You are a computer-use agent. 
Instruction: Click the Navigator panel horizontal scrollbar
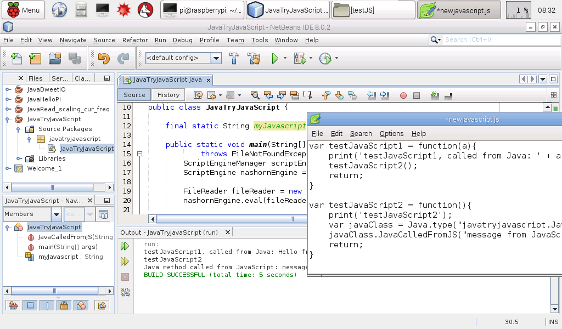click(x=55, y=291)
